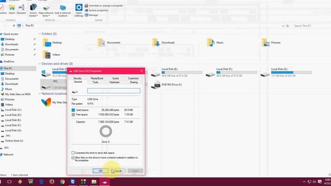This screenshot has height=186, width=331.
Task: Open the Desktop folder icon in Folders
Action: pyautogui.click(x=47, y=42)
